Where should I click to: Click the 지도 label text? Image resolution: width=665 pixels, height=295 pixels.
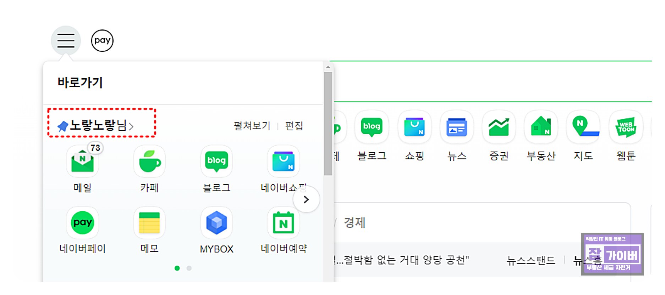pyautogui.click(x=583, y=156)
